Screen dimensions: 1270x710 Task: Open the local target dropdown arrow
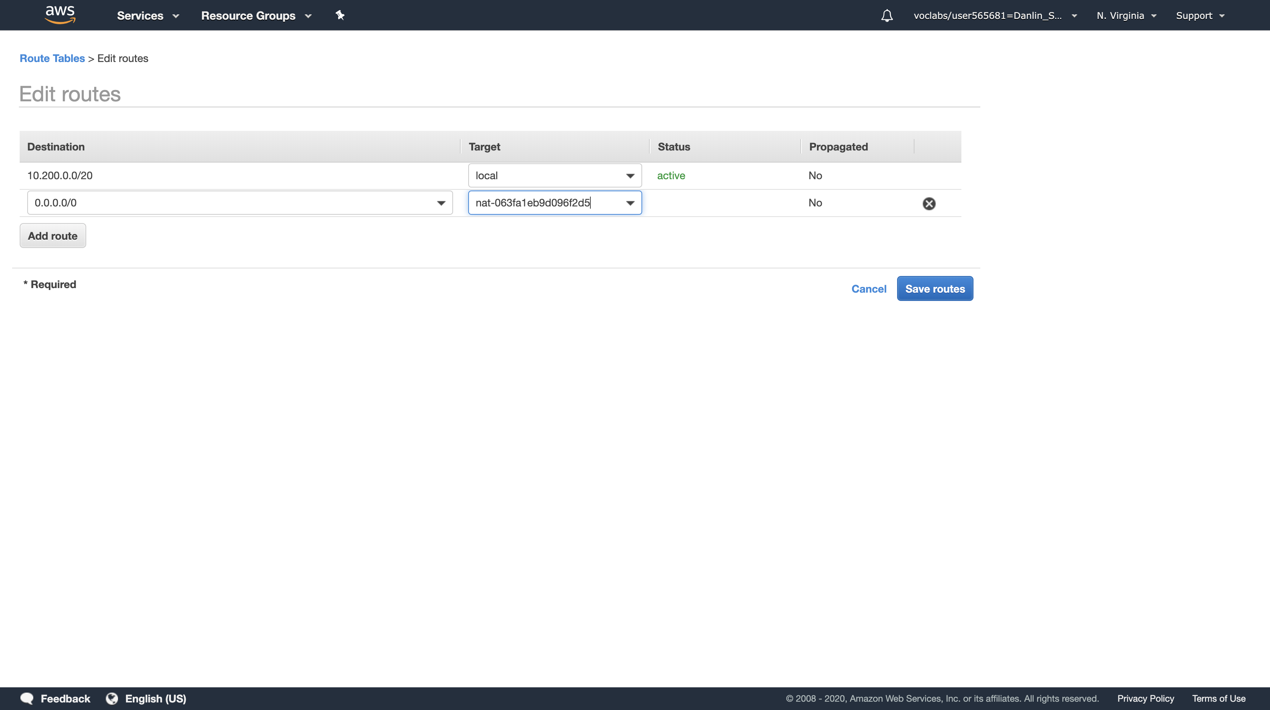pos(630,176)
